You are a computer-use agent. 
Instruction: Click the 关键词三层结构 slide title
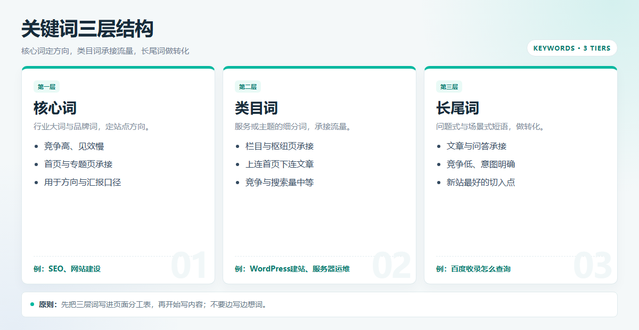point(87,29)
